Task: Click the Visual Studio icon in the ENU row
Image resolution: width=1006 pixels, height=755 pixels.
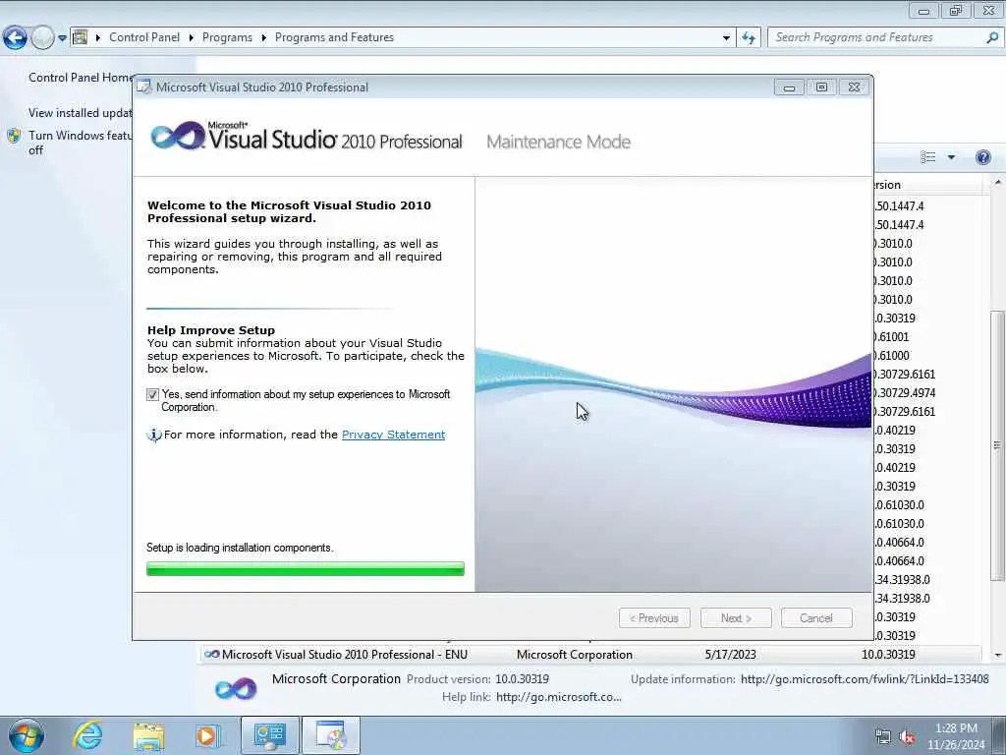Action: pos(212,654)
